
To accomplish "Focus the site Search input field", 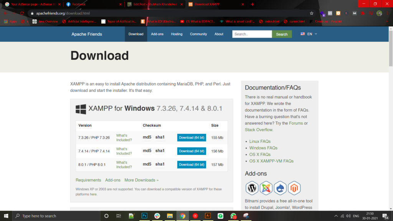I will [x=252, y=34].
